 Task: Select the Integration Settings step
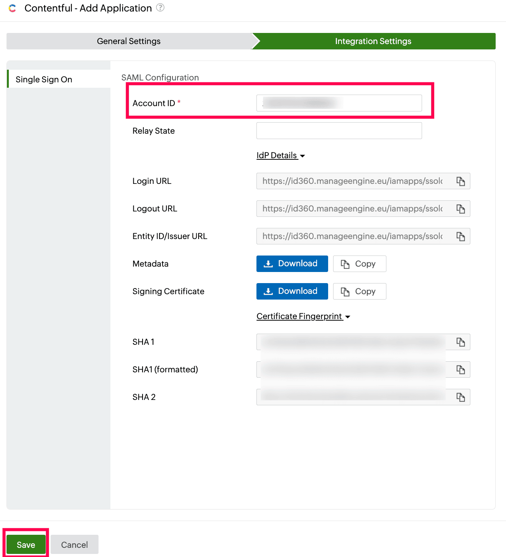pyautogui.click(x=373, y=41)
